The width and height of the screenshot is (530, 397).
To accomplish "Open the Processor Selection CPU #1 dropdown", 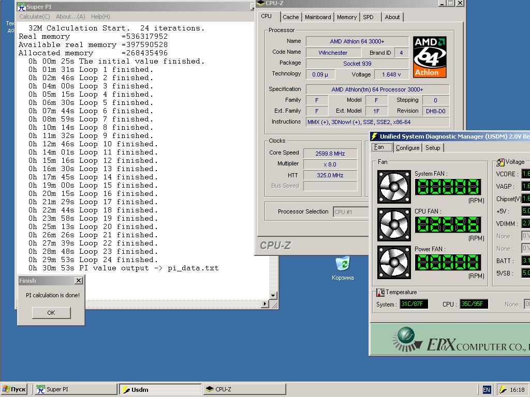I will pyautogui.click(x=350, y=211).
